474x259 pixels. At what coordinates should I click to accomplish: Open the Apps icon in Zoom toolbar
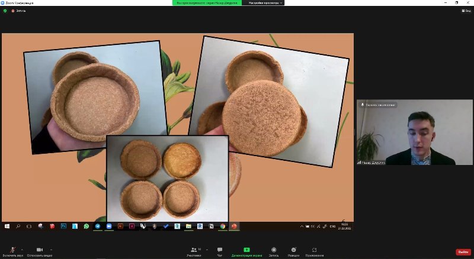click(x=315, y=250)
